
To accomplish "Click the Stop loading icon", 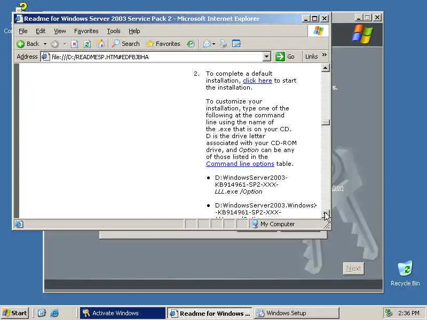I will [75, 44].
